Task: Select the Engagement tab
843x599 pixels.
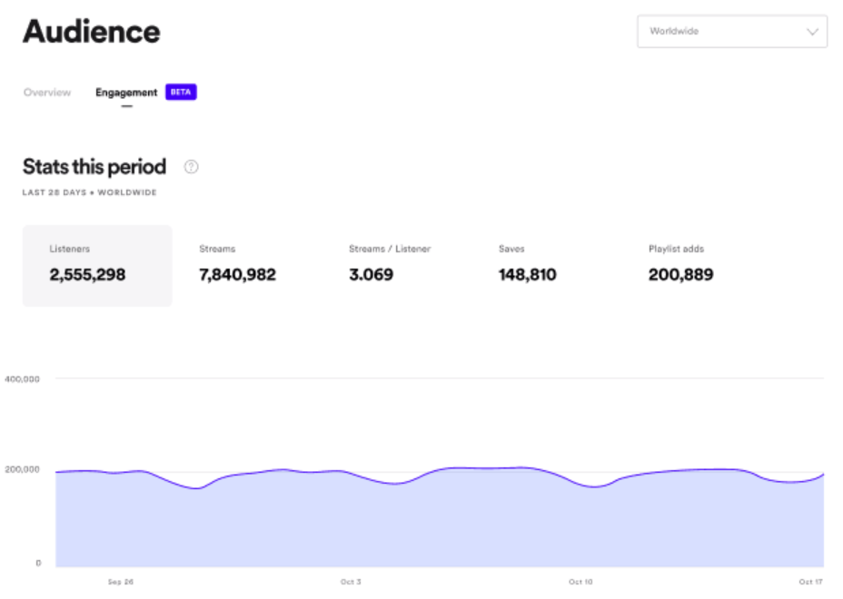Action: (126, 93)
